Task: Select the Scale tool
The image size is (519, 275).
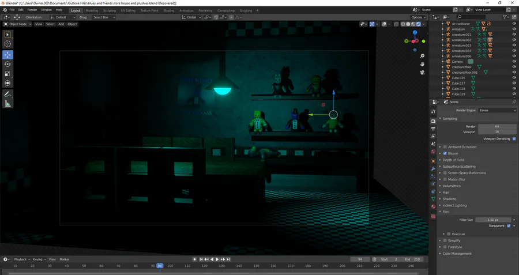Action: [x=7, y=74]
